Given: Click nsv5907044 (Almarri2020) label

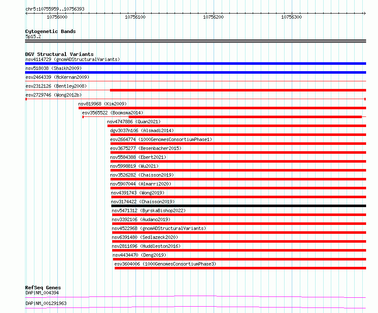Looking at the screenshot, I should (x=141, y=184).
